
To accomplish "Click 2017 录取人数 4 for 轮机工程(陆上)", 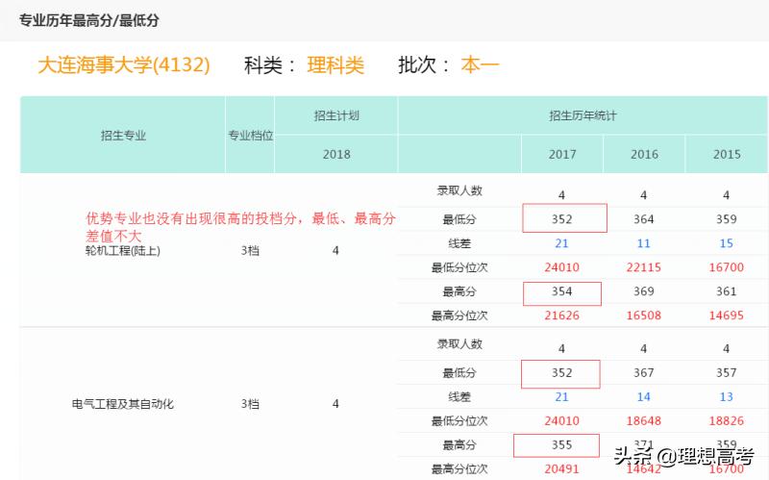I will click(x=562, y=195).
